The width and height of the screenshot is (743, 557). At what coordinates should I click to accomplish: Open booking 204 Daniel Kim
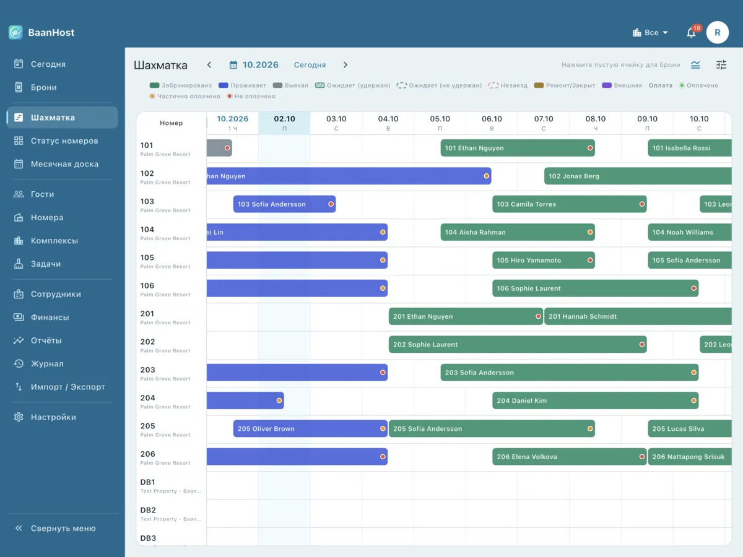tap(596, 401)
